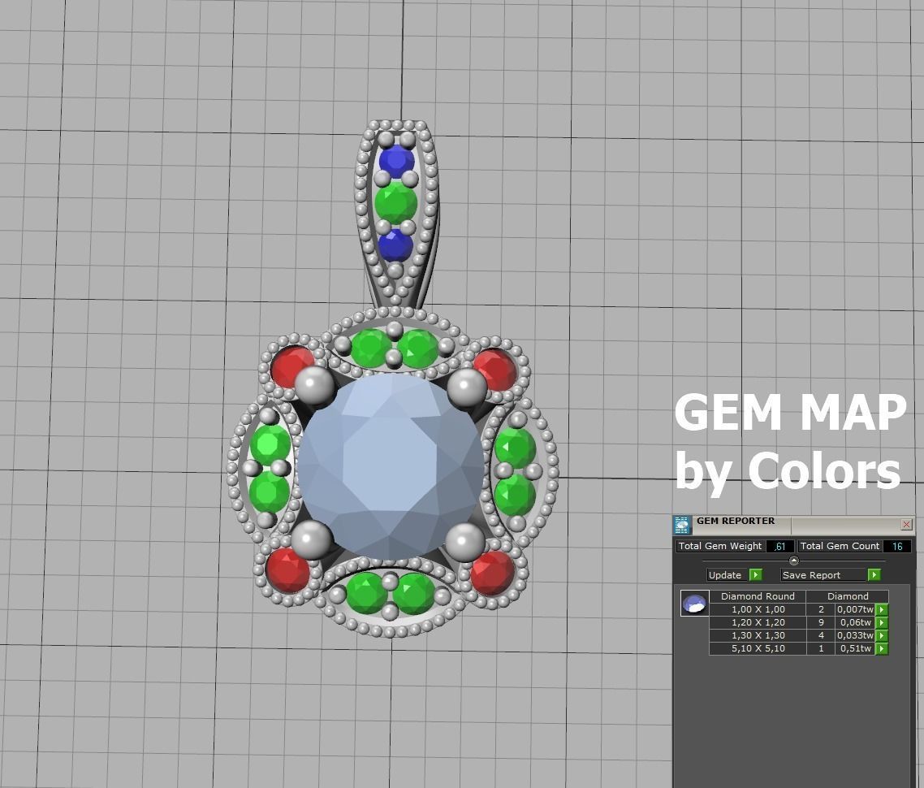Close the Gem Reporter panel
This screenshot has width=924, height=788.
(x=906, y=524)
